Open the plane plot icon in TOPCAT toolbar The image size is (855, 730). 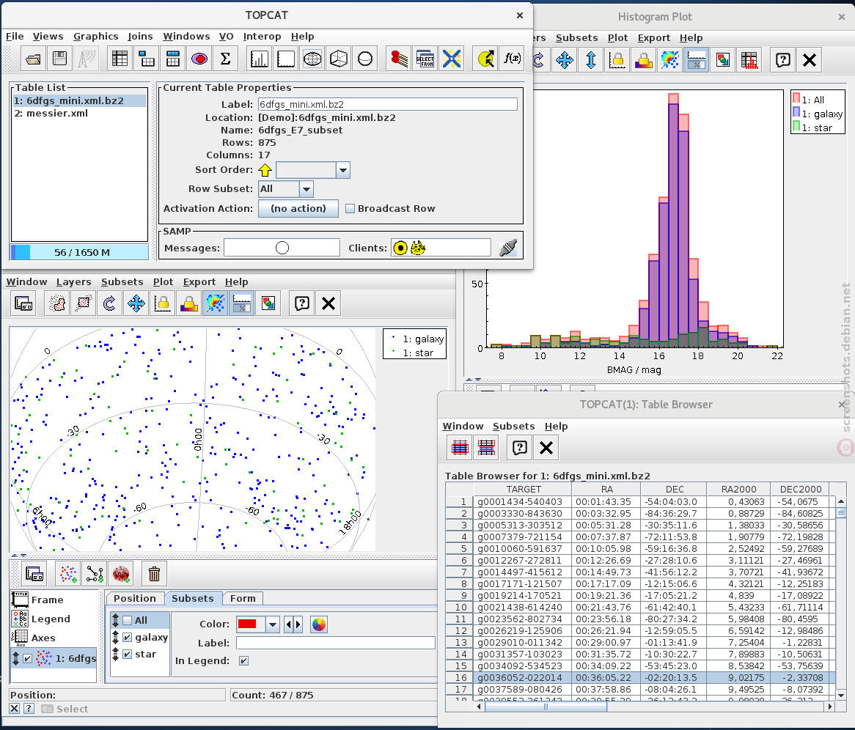(286, 59)
